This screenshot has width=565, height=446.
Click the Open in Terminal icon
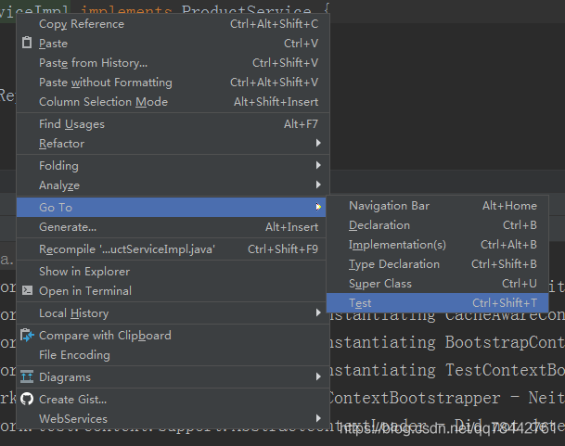[27, 291]
